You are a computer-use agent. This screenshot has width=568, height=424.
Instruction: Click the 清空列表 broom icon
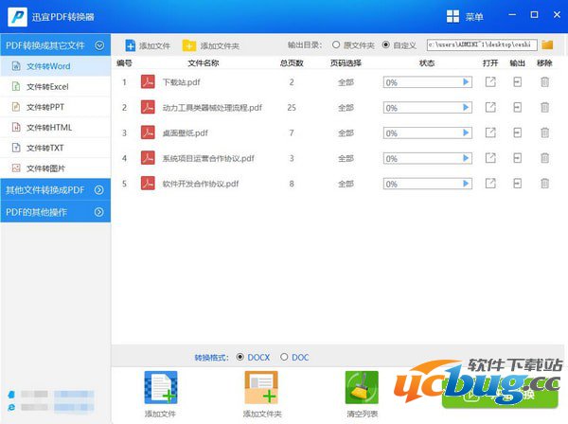[362, 389]
